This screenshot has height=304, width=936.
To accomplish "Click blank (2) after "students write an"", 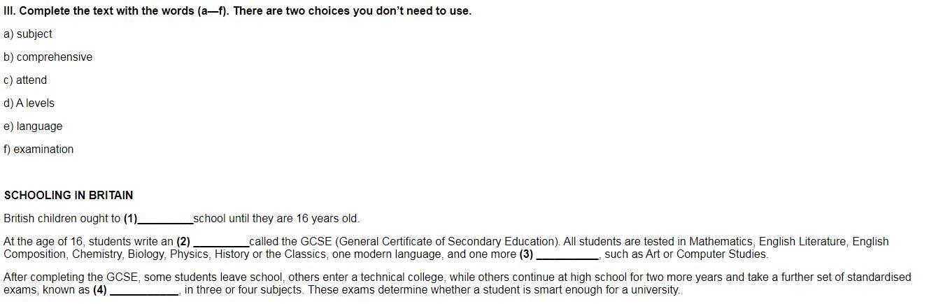I will click(220, 243).
